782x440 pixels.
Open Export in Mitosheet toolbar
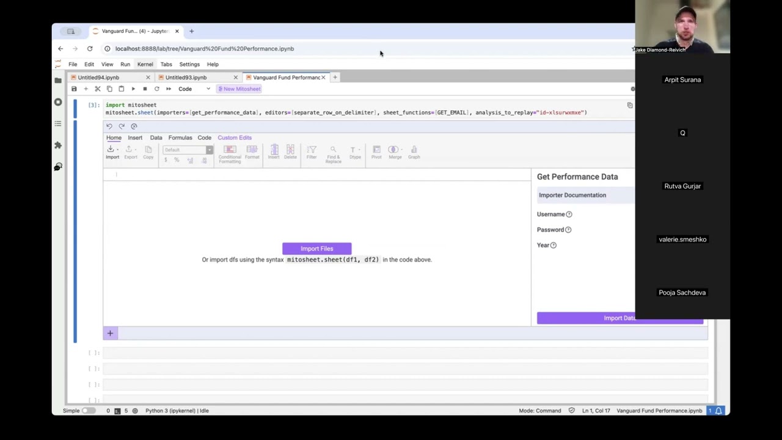(x=131, y=153)
